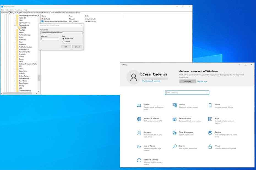The height and width of the screenshot is (170, 256).
Task: Select the UAC key in the tree
Action: pyautogui.click(x=20, y=88)
